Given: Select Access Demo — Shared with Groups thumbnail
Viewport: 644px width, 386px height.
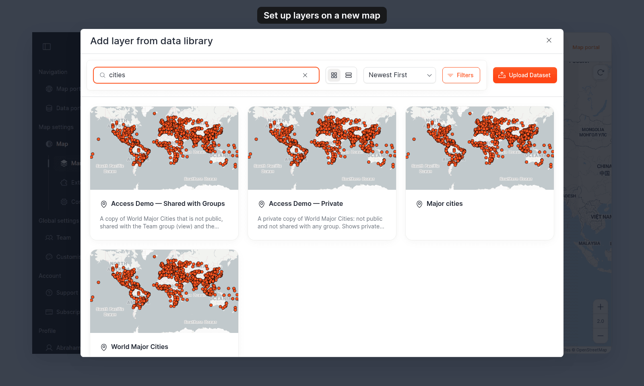Looking at the screenshot, I should tap(164, 148).
